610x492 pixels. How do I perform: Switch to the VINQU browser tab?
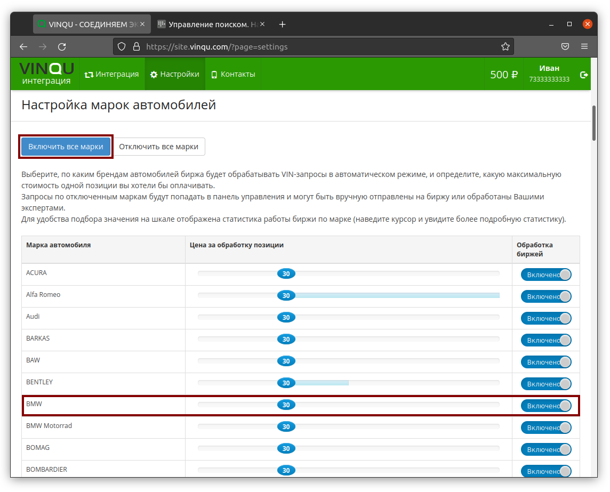tap(92, 25)
